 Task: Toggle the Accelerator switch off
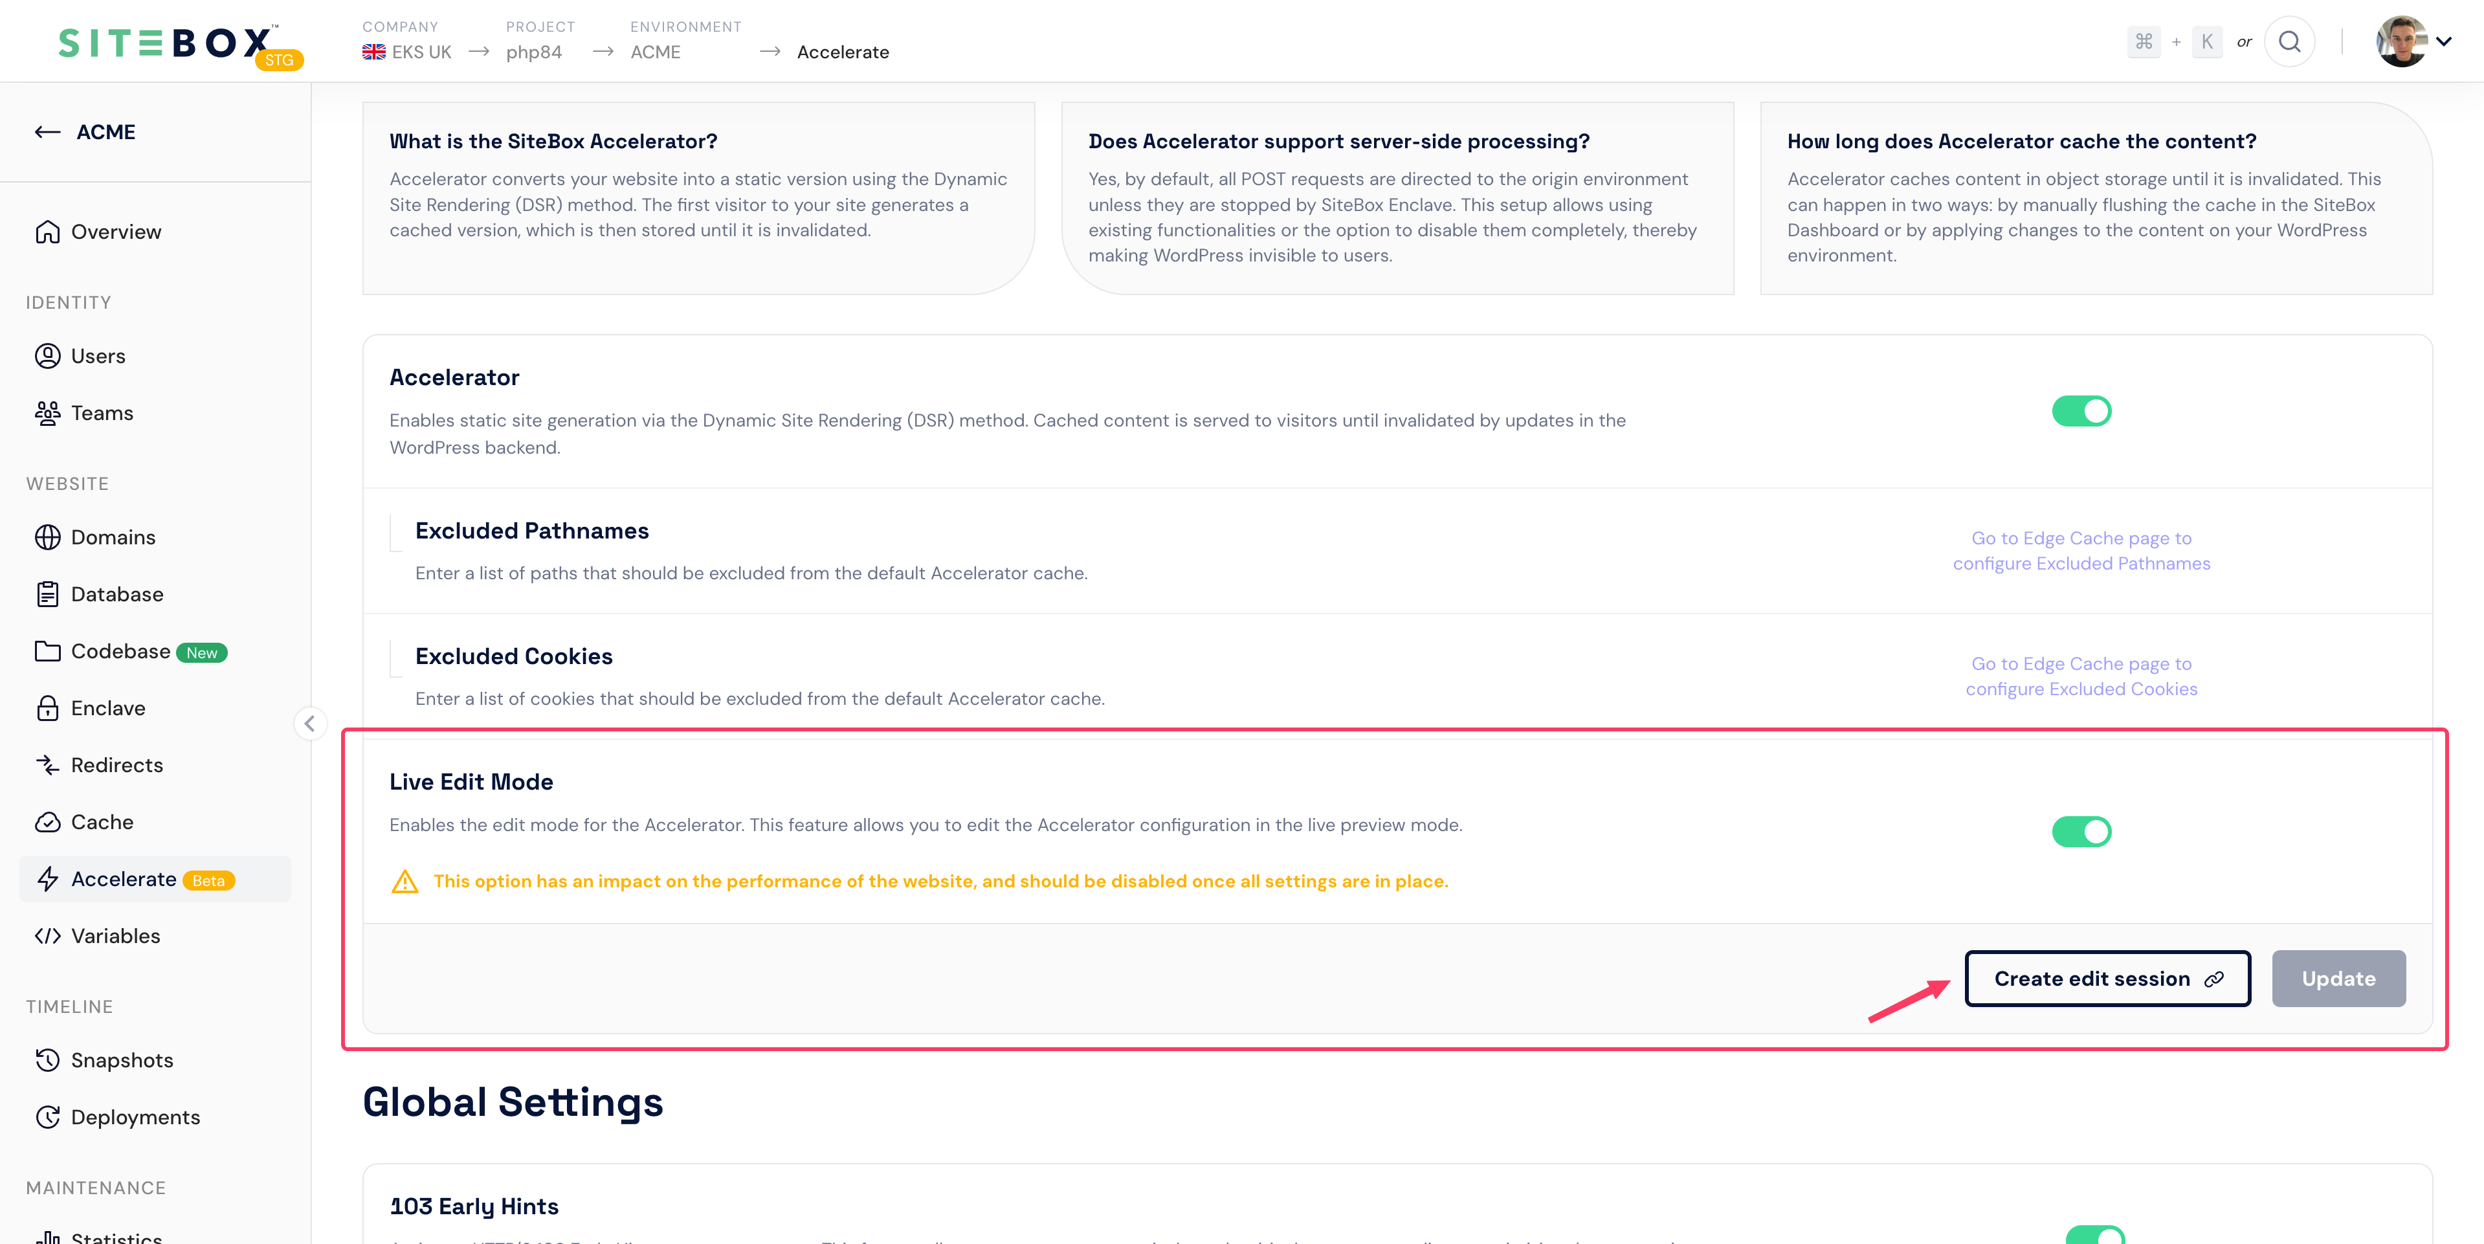coord(2081,411)
